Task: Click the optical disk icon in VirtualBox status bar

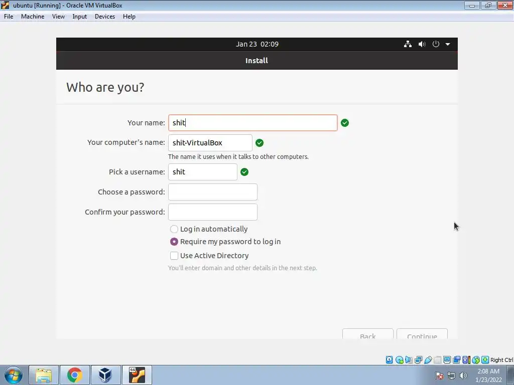Action: (399, 360)
